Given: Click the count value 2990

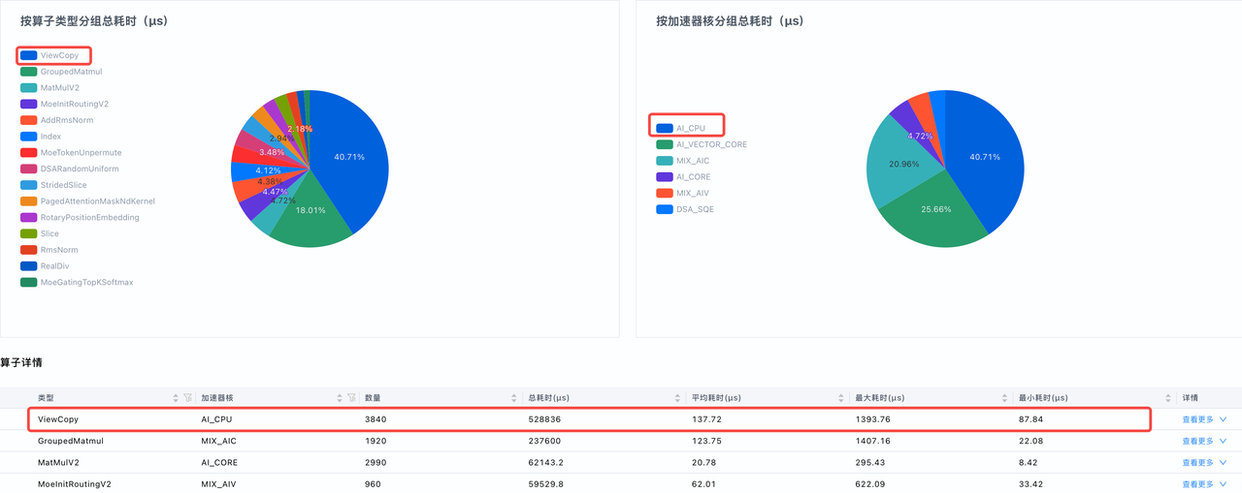Looking at the screenshot, I should pyautogui.click(x=376, y=463).
